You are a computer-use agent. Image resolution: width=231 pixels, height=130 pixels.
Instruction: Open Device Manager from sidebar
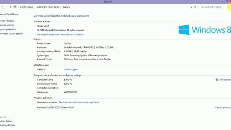(x=7, y=21)
